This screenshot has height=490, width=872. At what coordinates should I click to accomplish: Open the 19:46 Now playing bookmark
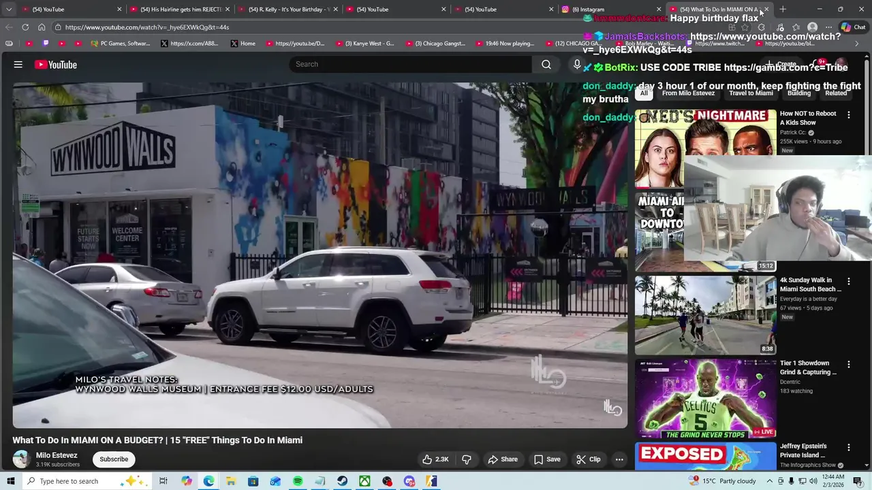pos(505,44)
